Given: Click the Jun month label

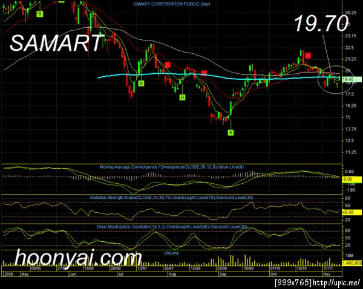Looking at the screenshot, I should pos(73,274).
